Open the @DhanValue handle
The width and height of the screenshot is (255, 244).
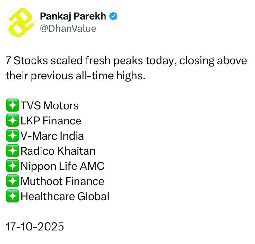point(67,28)
